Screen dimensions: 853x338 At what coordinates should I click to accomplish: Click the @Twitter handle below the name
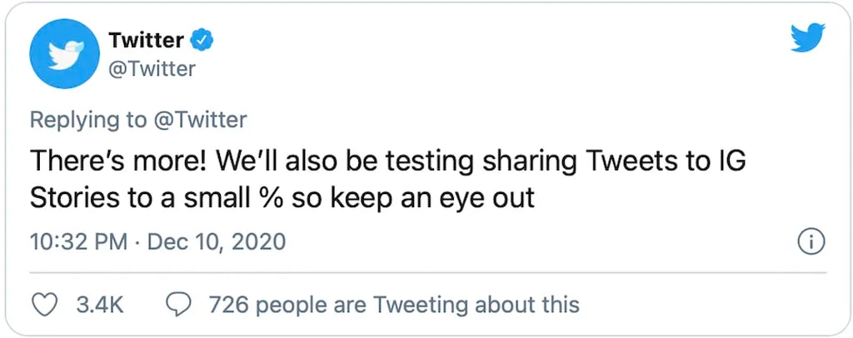(152, 69)
